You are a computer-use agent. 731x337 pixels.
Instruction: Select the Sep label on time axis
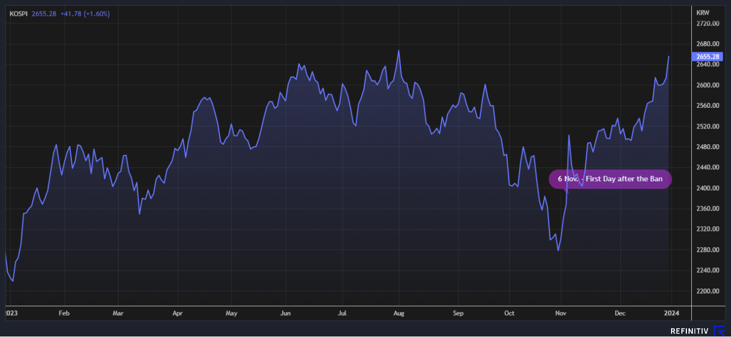[x=458, y=314]
